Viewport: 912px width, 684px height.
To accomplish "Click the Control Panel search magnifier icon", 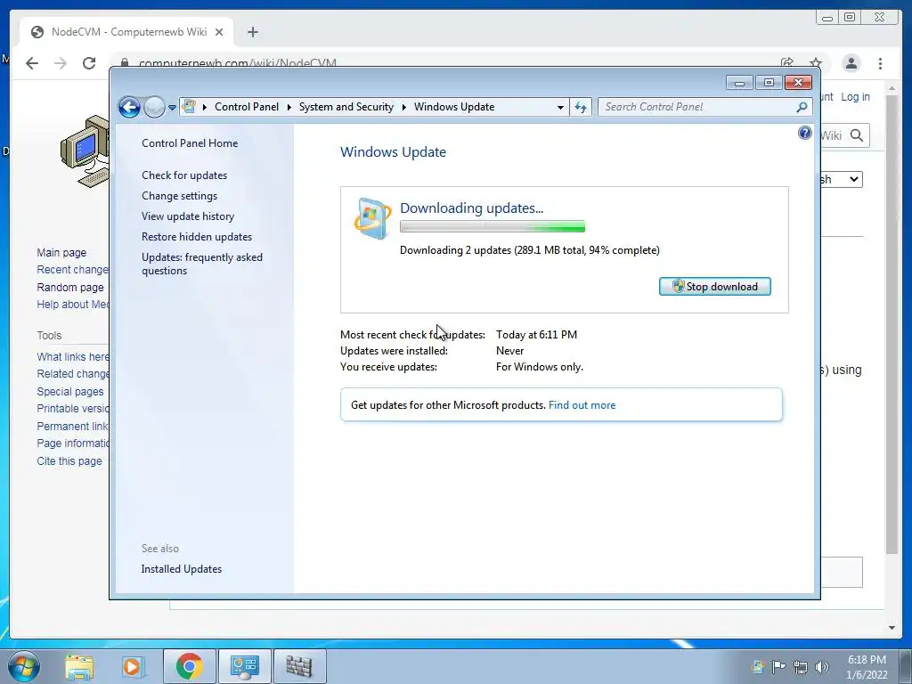I will 802,107.
